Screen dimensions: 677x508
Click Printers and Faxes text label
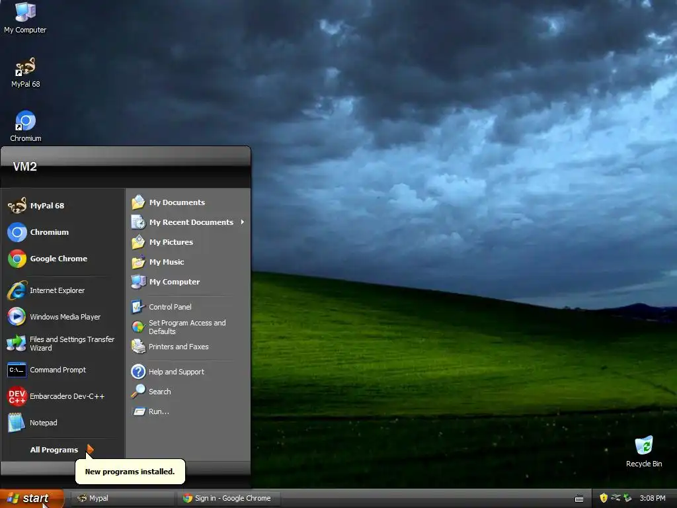pos(179,347)
